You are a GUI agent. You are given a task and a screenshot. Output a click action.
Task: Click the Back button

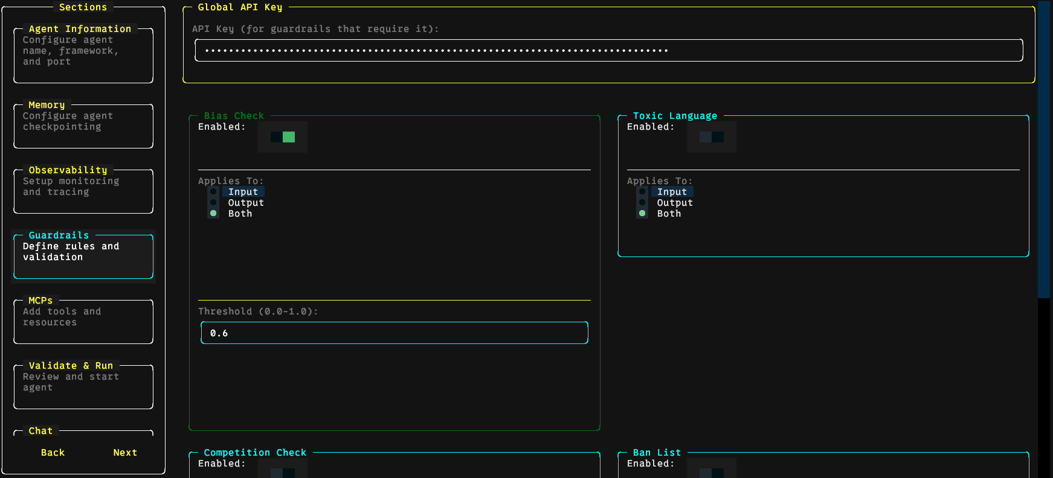point(53,453)
